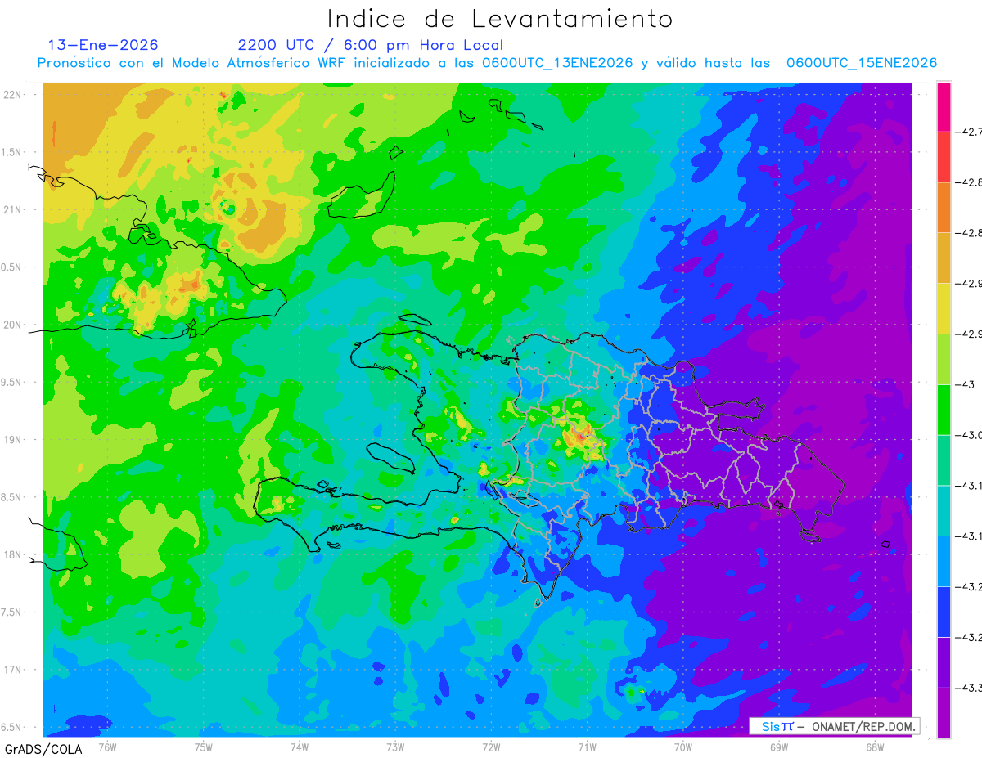Click the royal blue colorbar swatch
982x758 pixels.
[x=944, y=612]
